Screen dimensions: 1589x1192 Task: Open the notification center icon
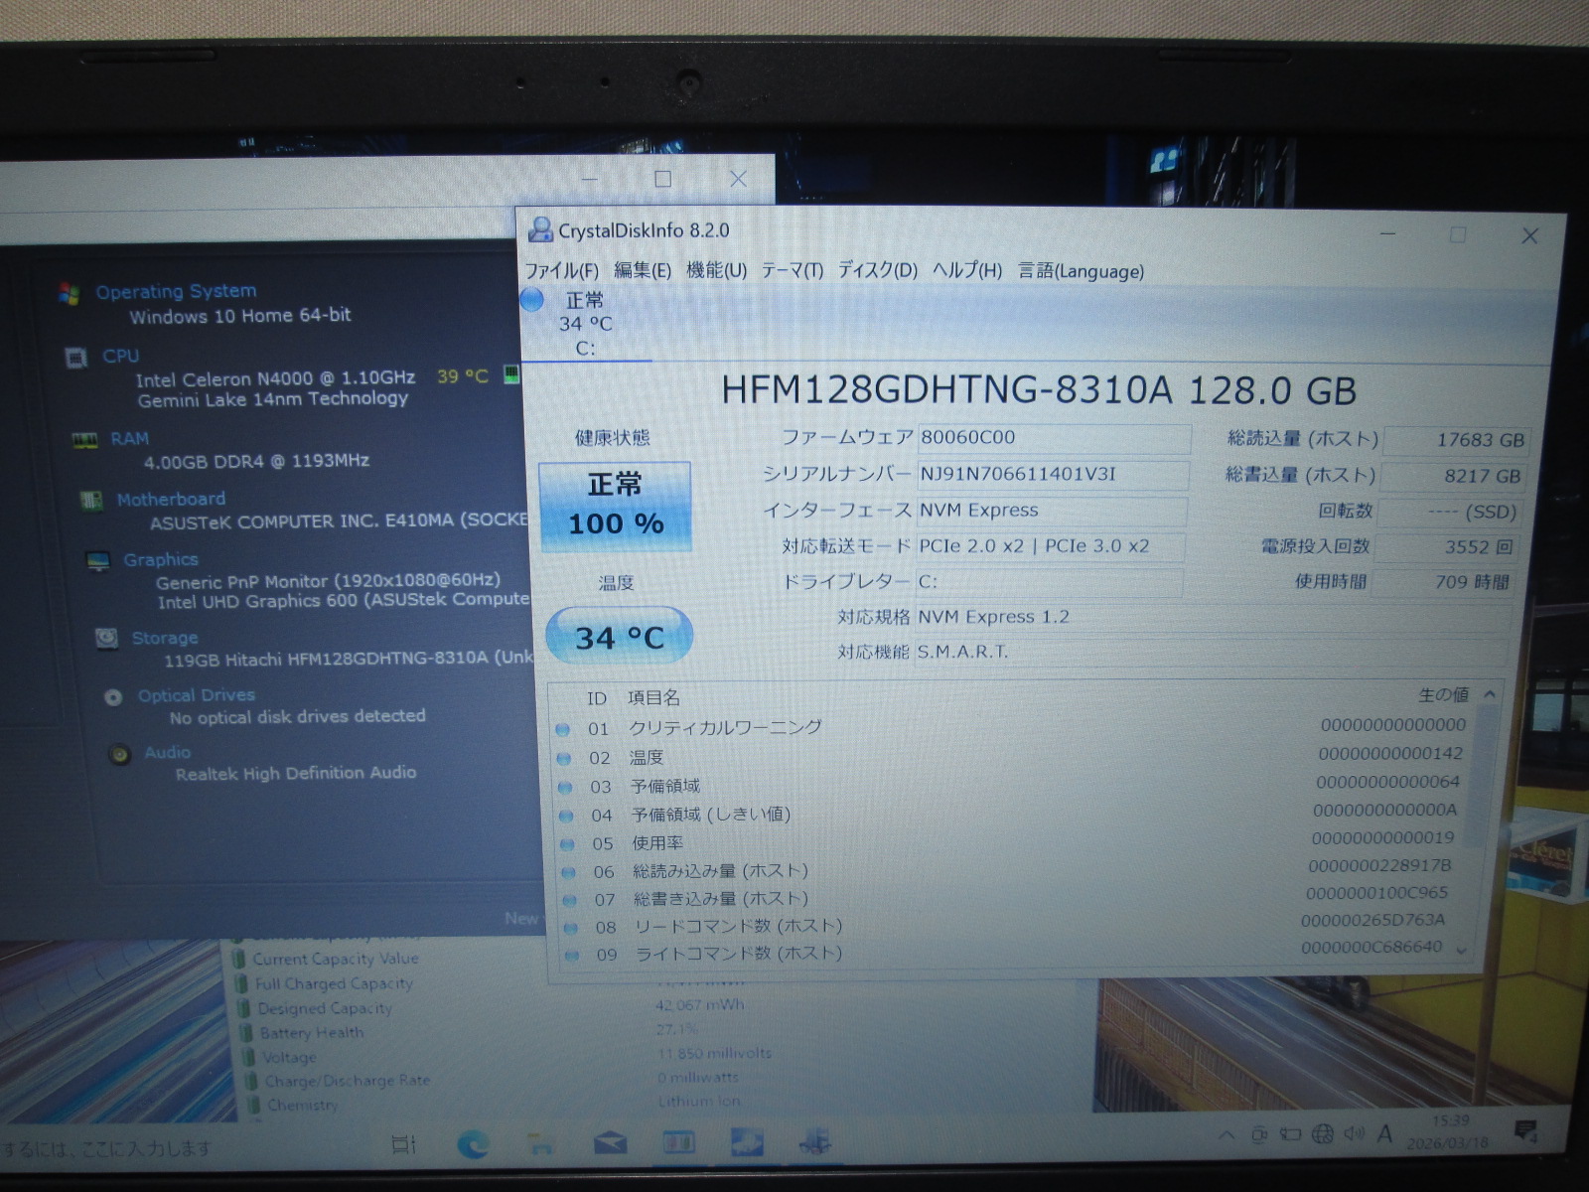tap(1524, 1131)
